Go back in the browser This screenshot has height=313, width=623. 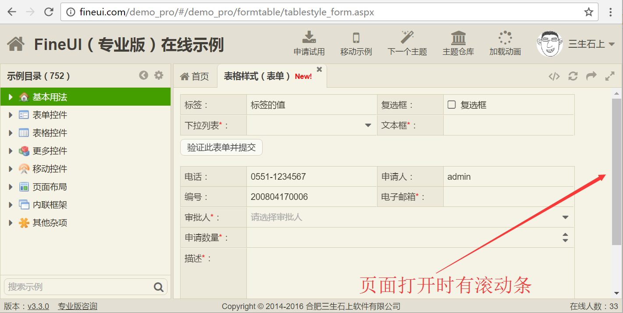[11, 12]
